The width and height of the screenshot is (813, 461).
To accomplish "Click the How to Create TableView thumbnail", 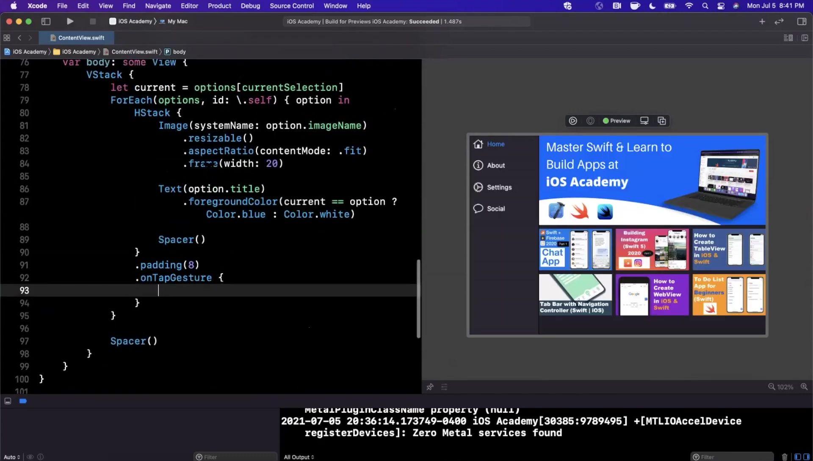I will point(729,250).
